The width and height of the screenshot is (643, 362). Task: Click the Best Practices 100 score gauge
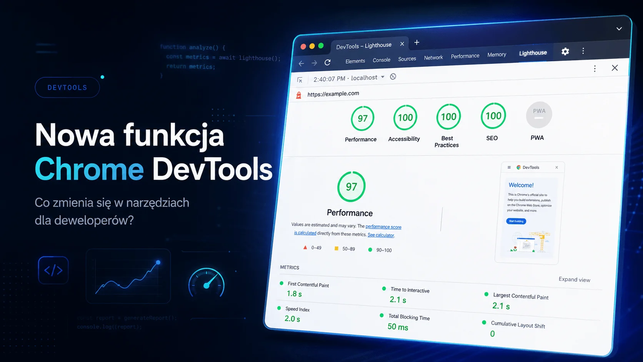[x=448, y=117]
